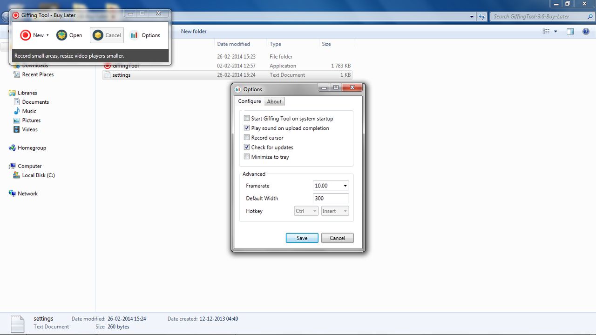The width and height of the screenshot is (596, 335).
Task: Switch to the About tab
Action: coord(274,101)
